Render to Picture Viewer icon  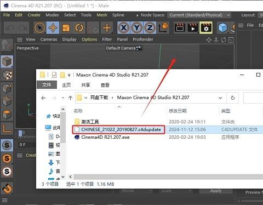pyautogui.click(x=193, y=28)
